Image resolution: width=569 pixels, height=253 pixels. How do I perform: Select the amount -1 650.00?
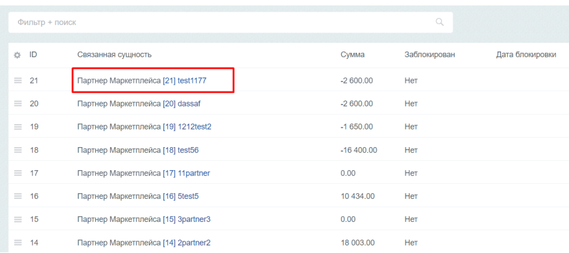coord(357,127)
